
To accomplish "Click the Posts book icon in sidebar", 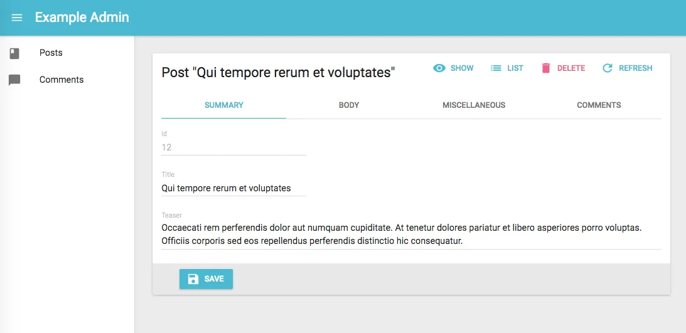I will pyautogui.click(x=14, y=53).
